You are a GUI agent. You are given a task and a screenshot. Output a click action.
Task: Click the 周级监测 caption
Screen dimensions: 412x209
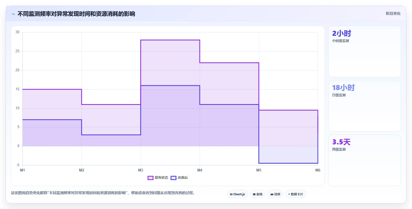coord(339,149)
